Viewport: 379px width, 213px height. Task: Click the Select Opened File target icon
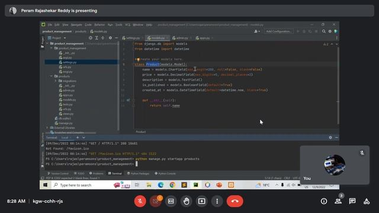91,38
